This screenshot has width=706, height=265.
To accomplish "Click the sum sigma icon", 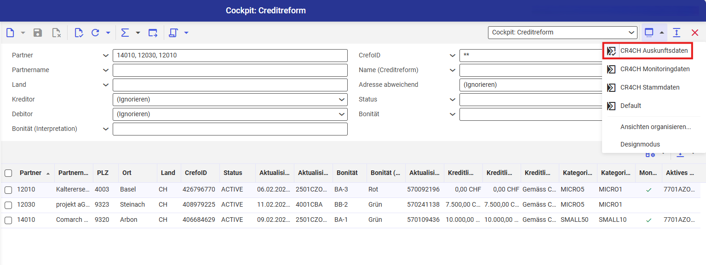I will click(x=125, y=33).
